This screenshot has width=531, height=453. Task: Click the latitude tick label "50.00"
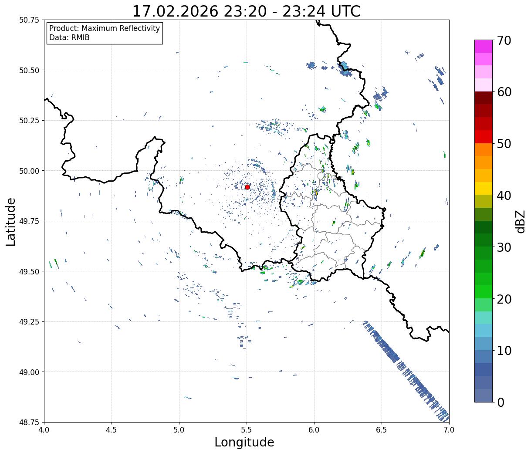pos(29,171)
